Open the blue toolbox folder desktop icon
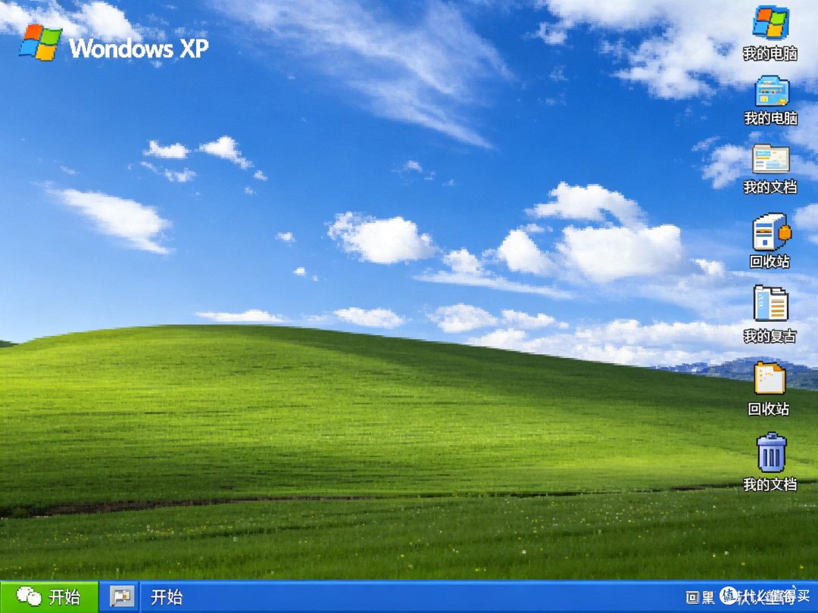This screenshot has width=818, height=613. [x=772, y=92]
